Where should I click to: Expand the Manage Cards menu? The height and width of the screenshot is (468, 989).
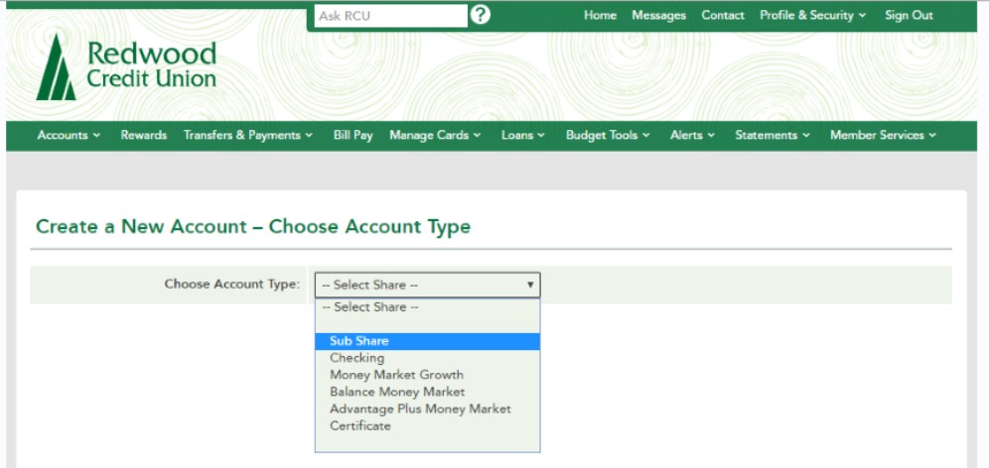click(435, 135)
